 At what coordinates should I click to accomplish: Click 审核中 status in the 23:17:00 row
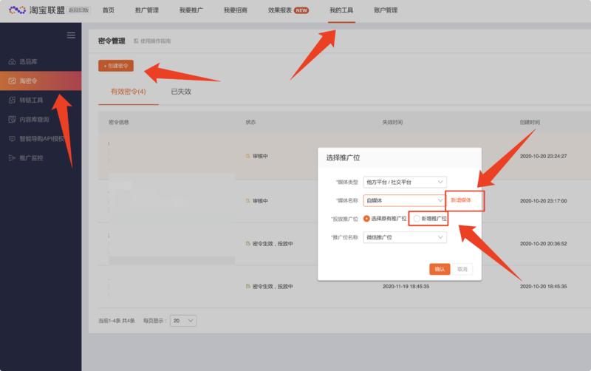[x=257, y=201]
